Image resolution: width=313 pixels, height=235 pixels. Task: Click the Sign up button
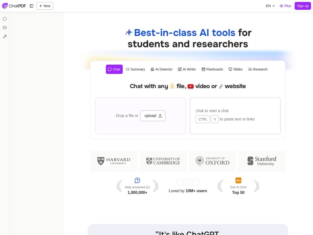pos(302,6)
